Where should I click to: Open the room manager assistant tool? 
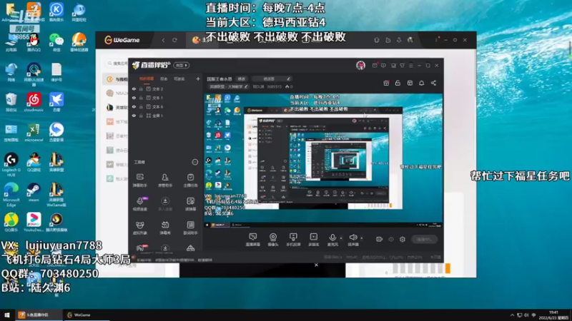click(x=165, y=180)
